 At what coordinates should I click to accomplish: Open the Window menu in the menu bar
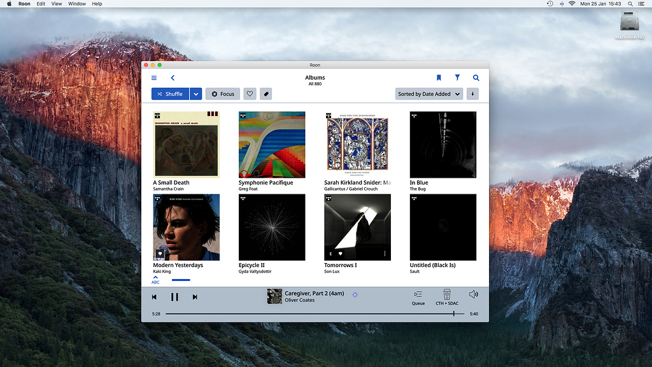pos(76,3)
